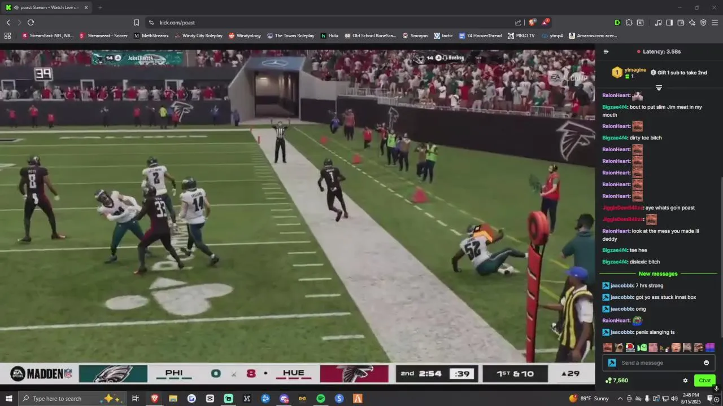
Task: Open the emoji picker smiley icon
Action: click(706, 363)
